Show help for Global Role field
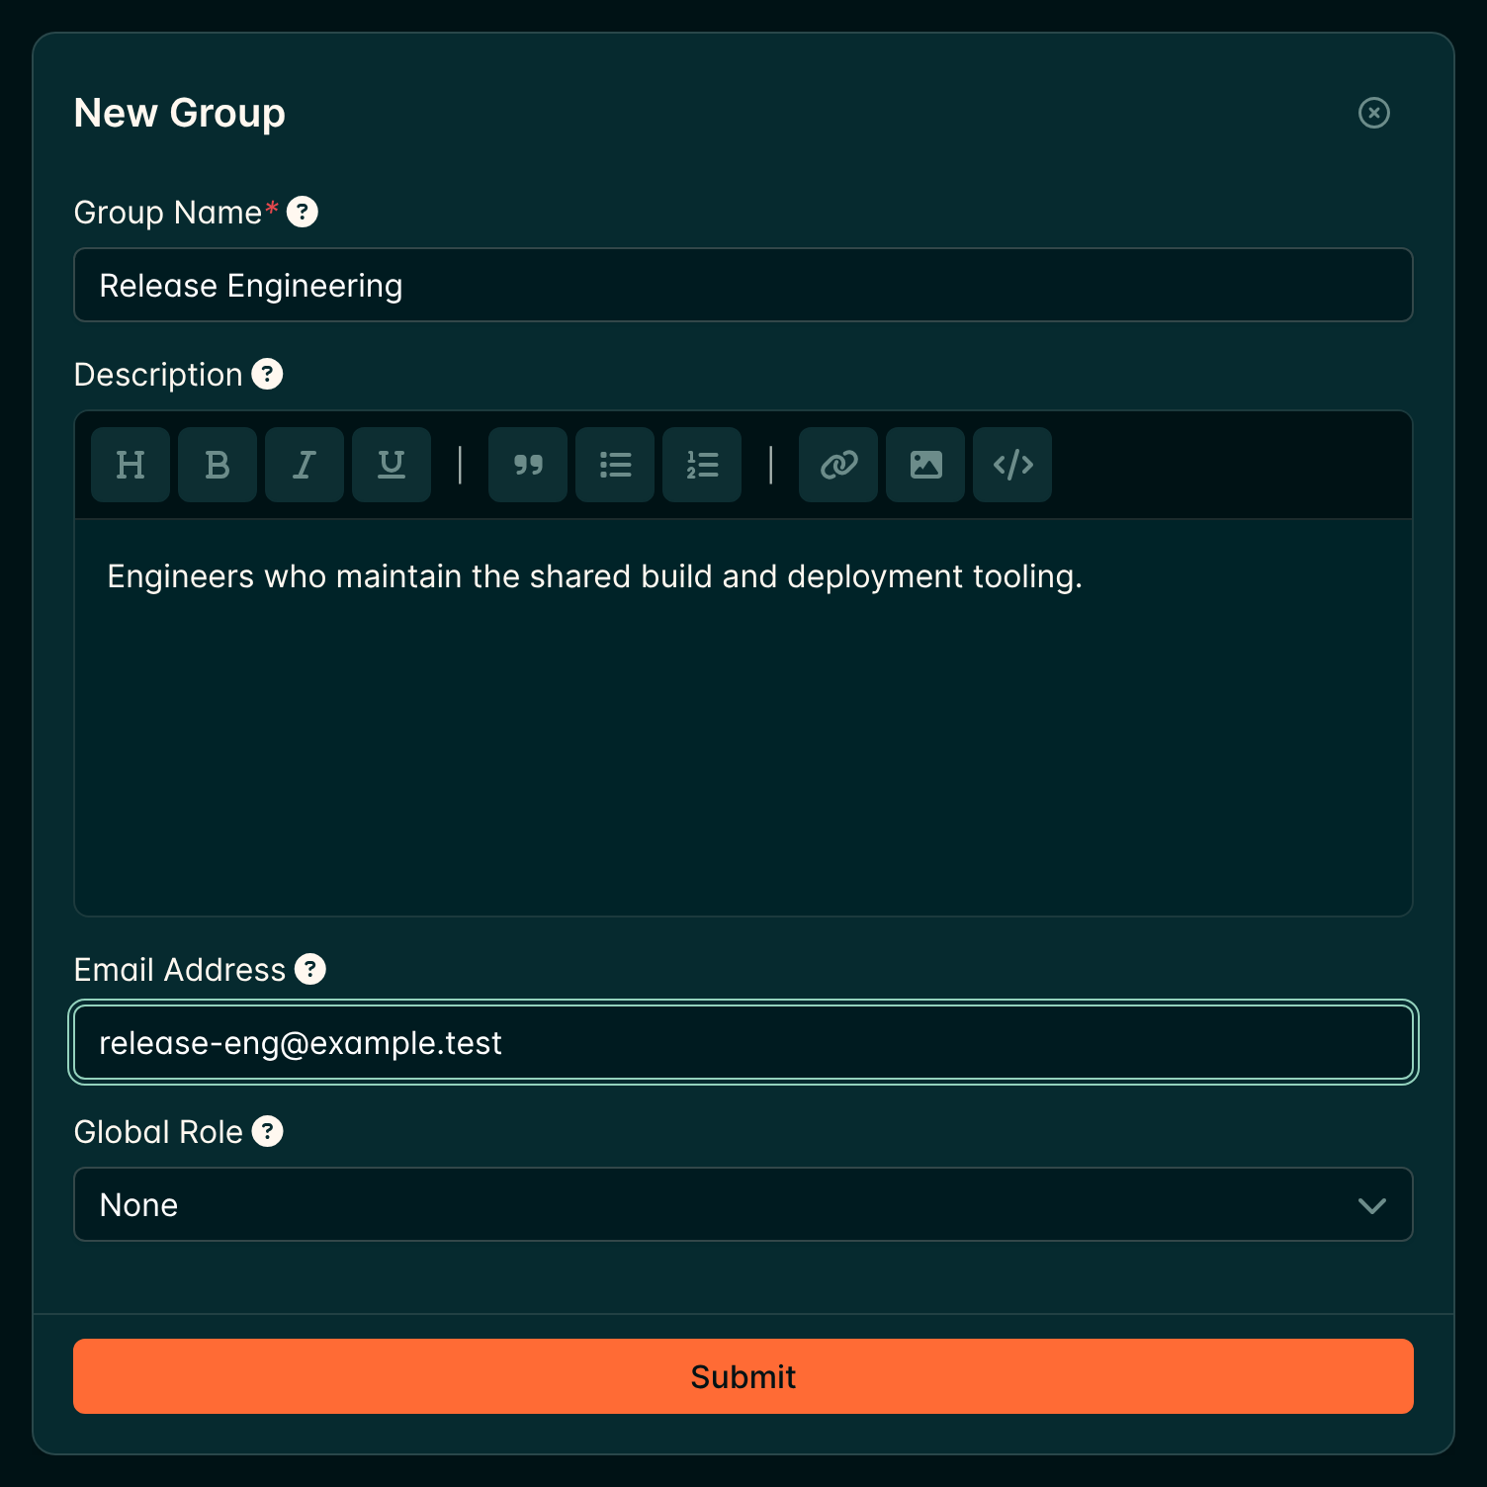Screen dimensions: 1487x1487 pos(267,1131)
